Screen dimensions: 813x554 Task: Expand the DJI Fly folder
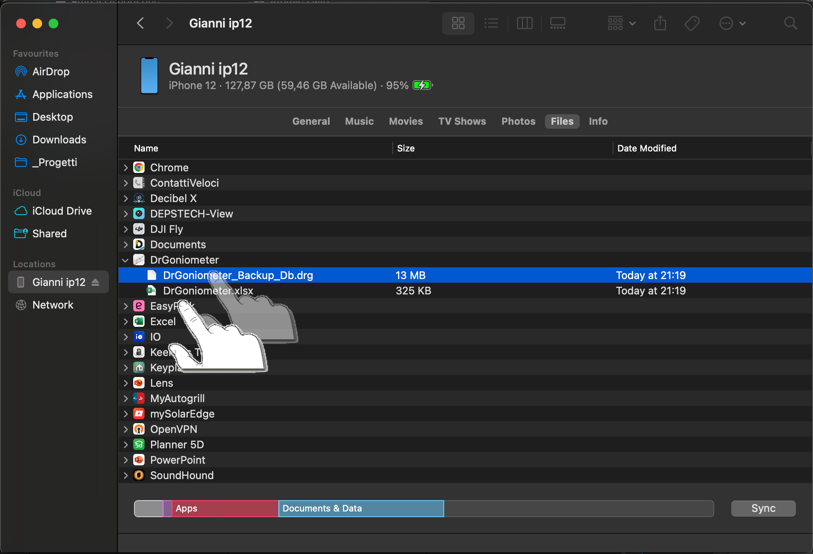(126, 229)
